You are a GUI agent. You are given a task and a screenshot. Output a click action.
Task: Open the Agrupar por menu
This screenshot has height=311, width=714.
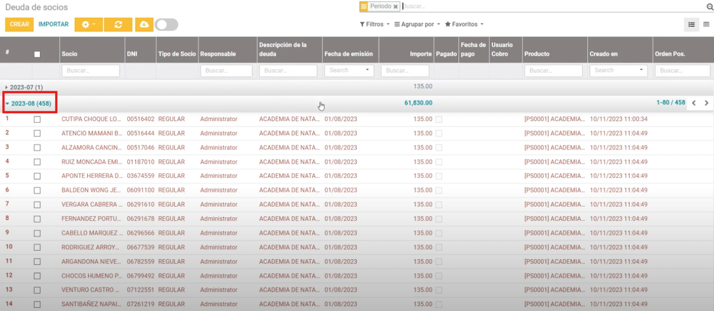417,25
